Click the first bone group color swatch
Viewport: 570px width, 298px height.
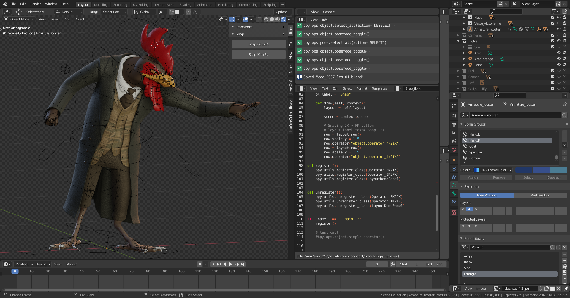click(524, 170)
